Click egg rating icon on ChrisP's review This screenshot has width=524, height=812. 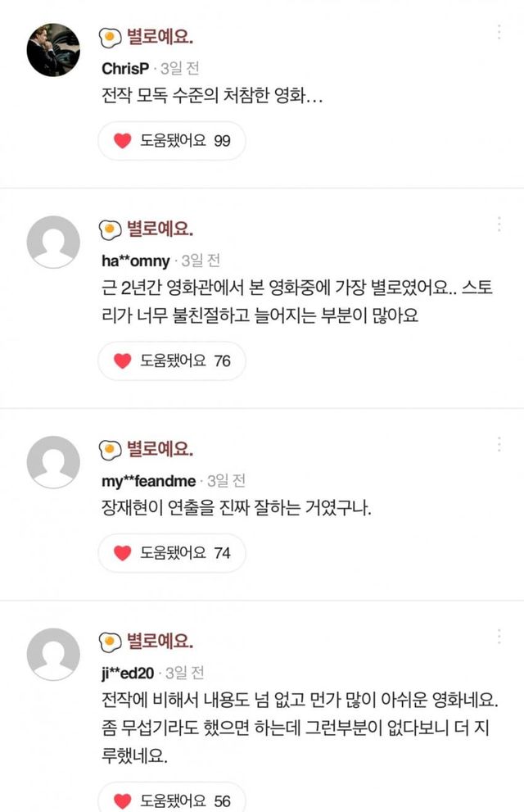click(110, 37)
